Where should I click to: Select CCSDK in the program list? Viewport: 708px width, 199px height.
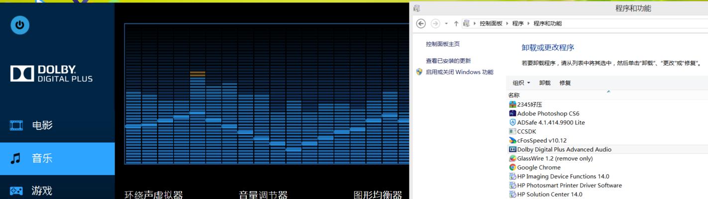526,131
